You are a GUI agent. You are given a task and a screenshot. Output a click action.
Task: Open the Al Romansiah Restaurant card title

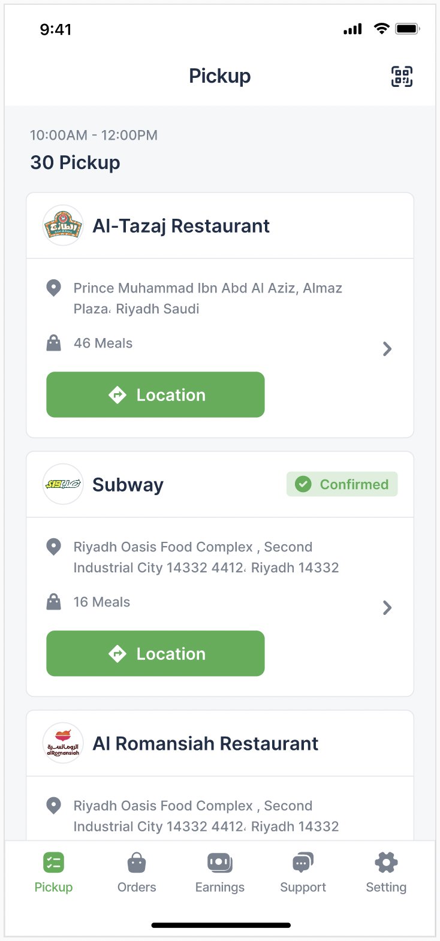pyautogui.click(x=205, y=744)
